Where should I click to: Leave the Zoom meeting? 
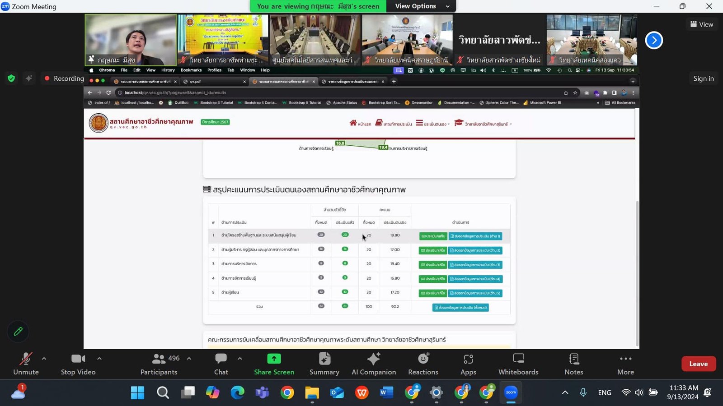(x=698, y=364)
